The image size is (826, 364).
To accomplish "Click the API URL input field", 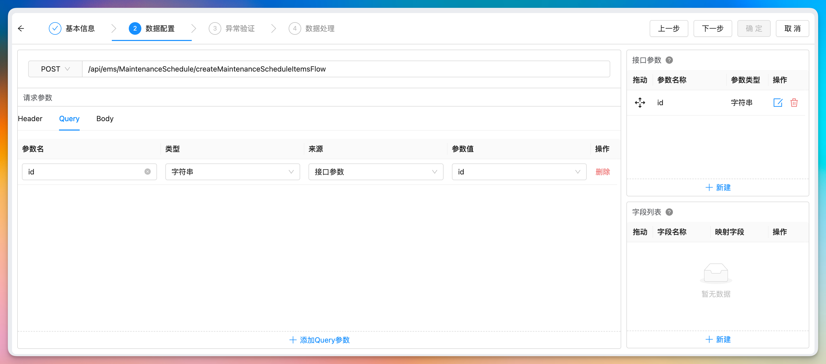I will point(346,69).
